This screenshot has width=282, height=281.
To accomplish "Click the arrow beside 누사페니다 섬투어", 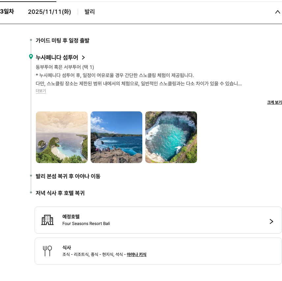I will pos(83,58).
